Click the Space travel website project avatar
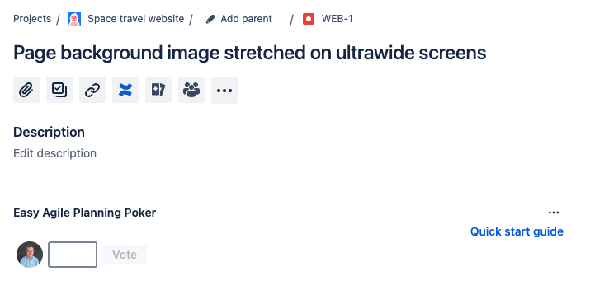The height and width of the screenshot is (299, 590). (x=74, y=19)
